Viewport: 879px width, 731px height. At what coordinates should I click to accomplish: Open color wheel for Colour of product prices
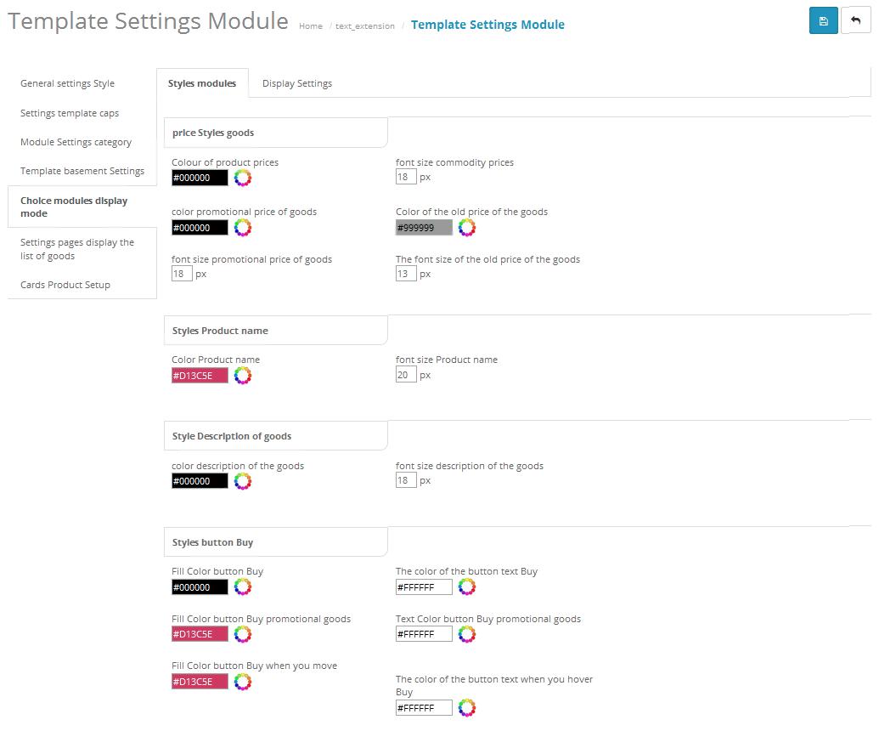[243, 178]
